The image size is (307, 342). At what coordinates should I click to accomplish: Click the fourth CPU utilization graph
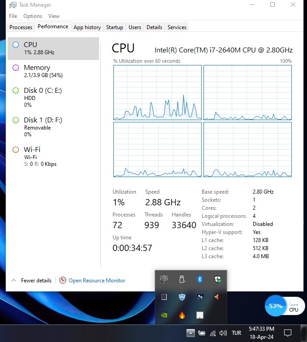pos(247,149)
